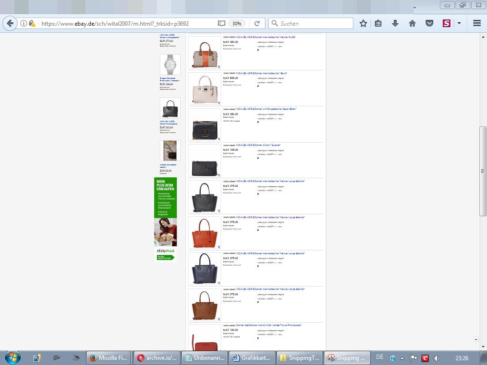Image resolution: width=487 pixels, height=365 pixels.
Task: Click the padlock warning icon in address bar
Action: [x=32, y=23]
